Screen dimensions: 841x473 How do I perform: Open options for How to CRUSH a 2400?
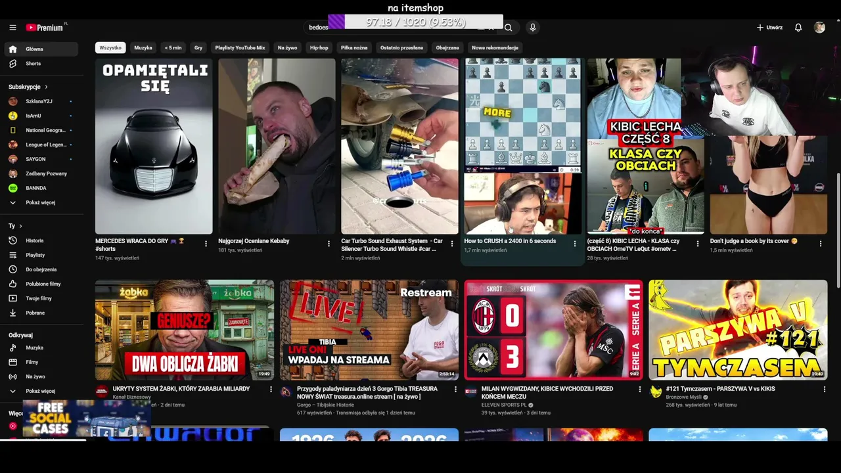pos(574,244)
